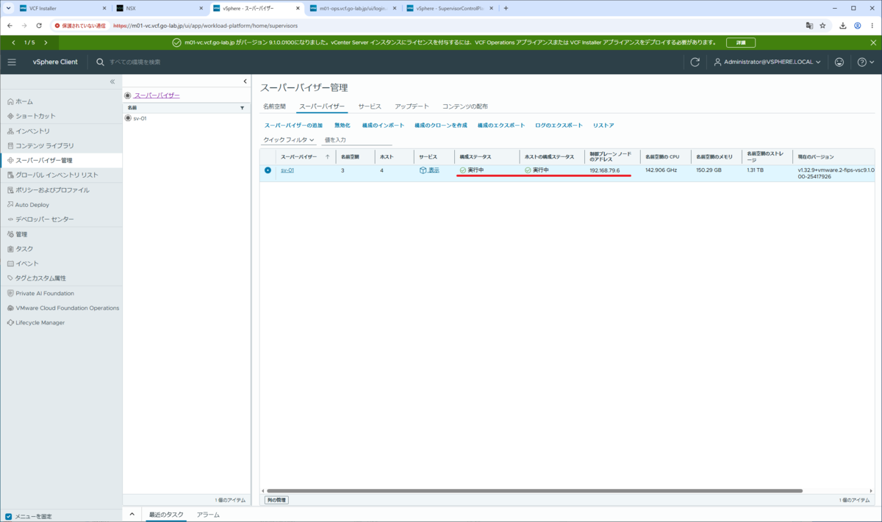Image resolution: width=882 pixels, height=522 pixels.
Task: Switch to the コンテンツの配布 tab
Action: pyautogui.click(x=465, y=106)
